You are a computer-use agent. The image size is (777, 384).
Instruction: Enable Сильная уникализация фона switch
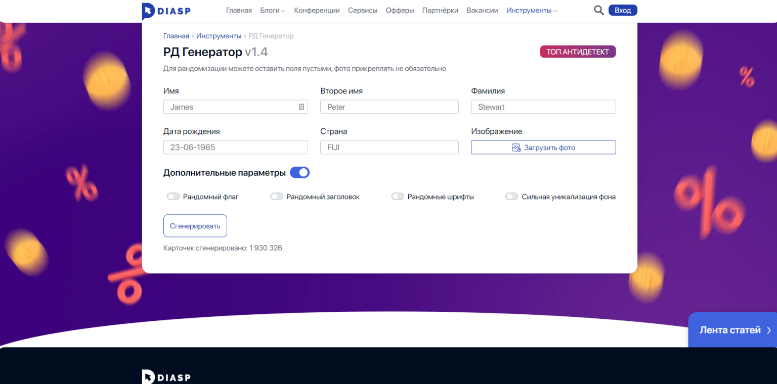coord(511,197)
